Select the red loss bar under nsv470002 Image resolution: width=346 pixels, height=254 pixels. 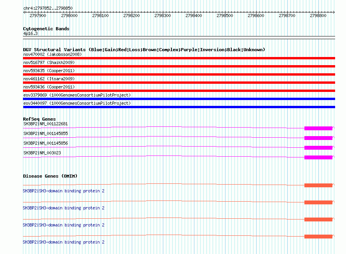tap(179, 58)
